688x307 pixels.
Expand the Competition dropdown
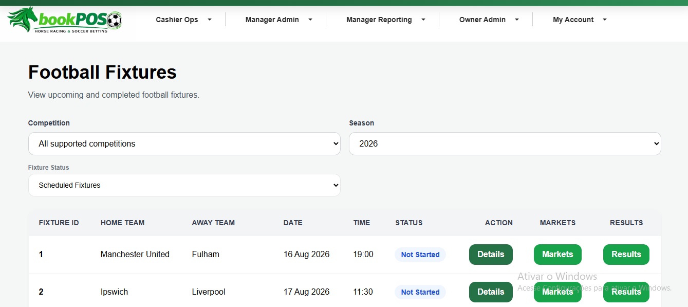[184, 143]
